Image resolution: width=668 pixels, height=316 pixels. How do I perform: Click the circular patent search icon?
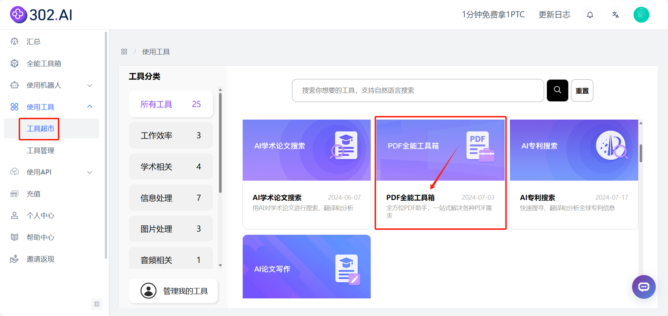pos(612,145)
